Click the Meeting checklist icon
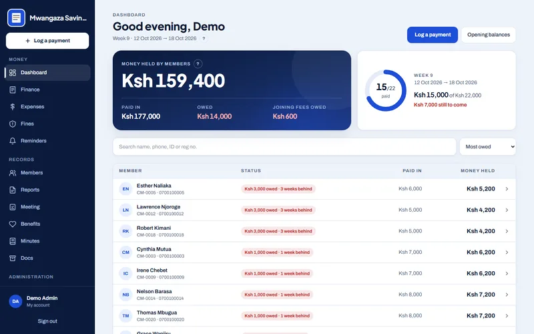 coord(13,207)
